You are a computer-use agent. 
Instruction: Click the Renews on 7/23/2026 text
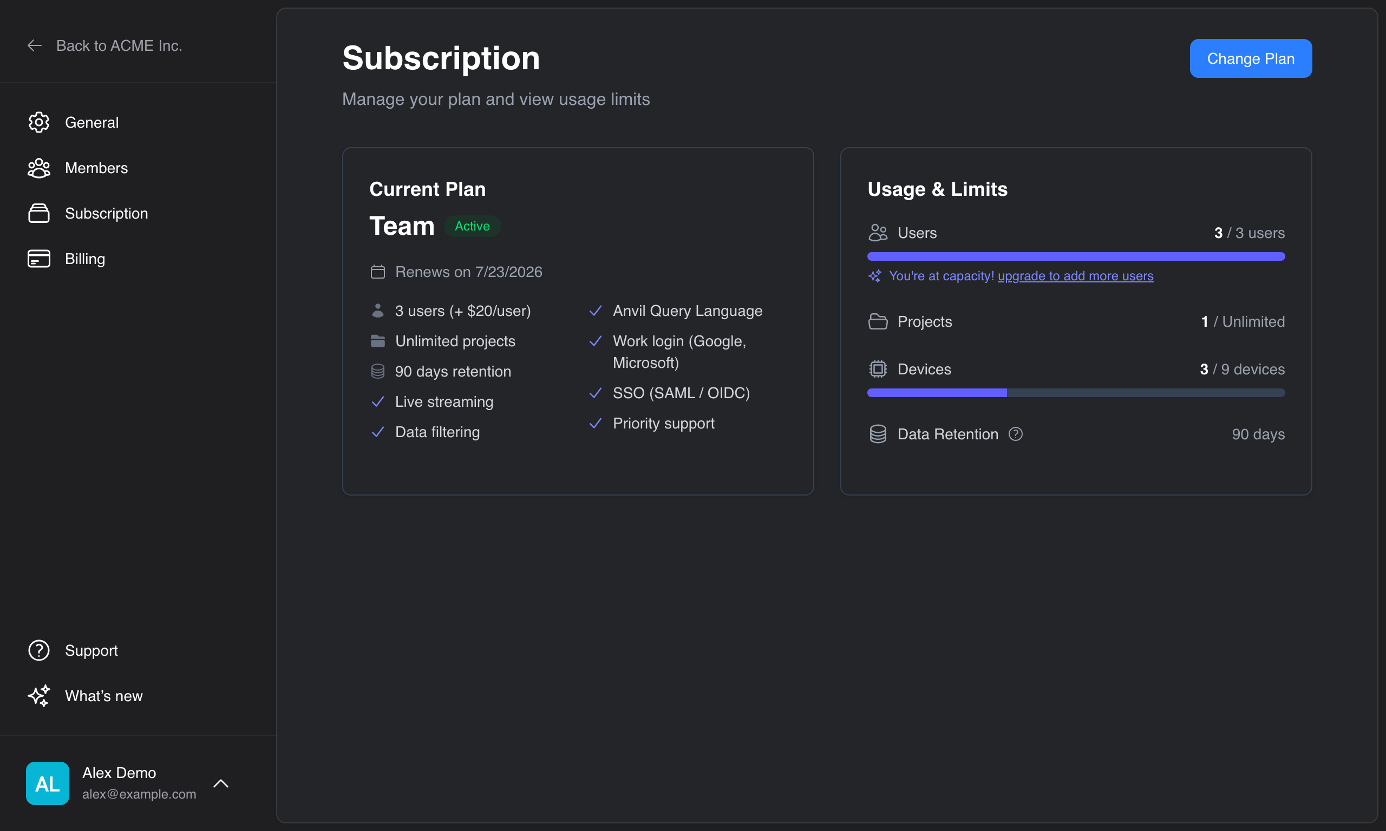click(468, 272)
